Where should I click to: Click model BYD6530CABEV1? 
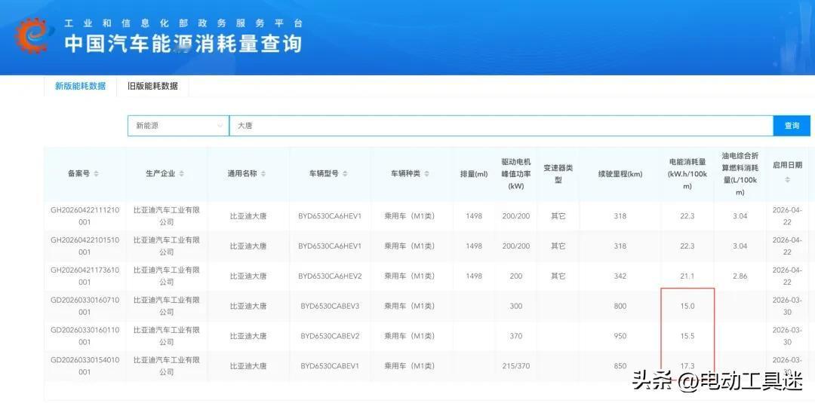(x=330, y=365)
